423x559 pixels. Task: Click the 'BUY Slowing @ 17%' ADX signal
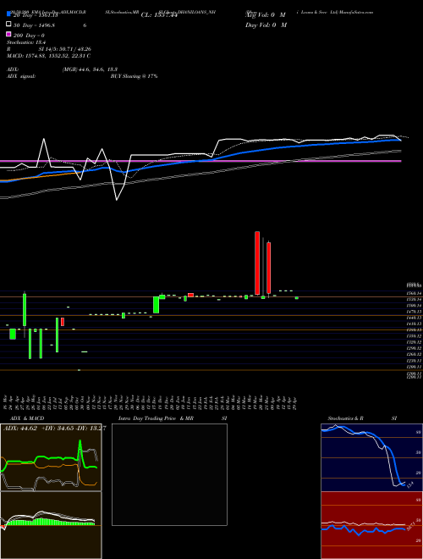tap(134, 76)
